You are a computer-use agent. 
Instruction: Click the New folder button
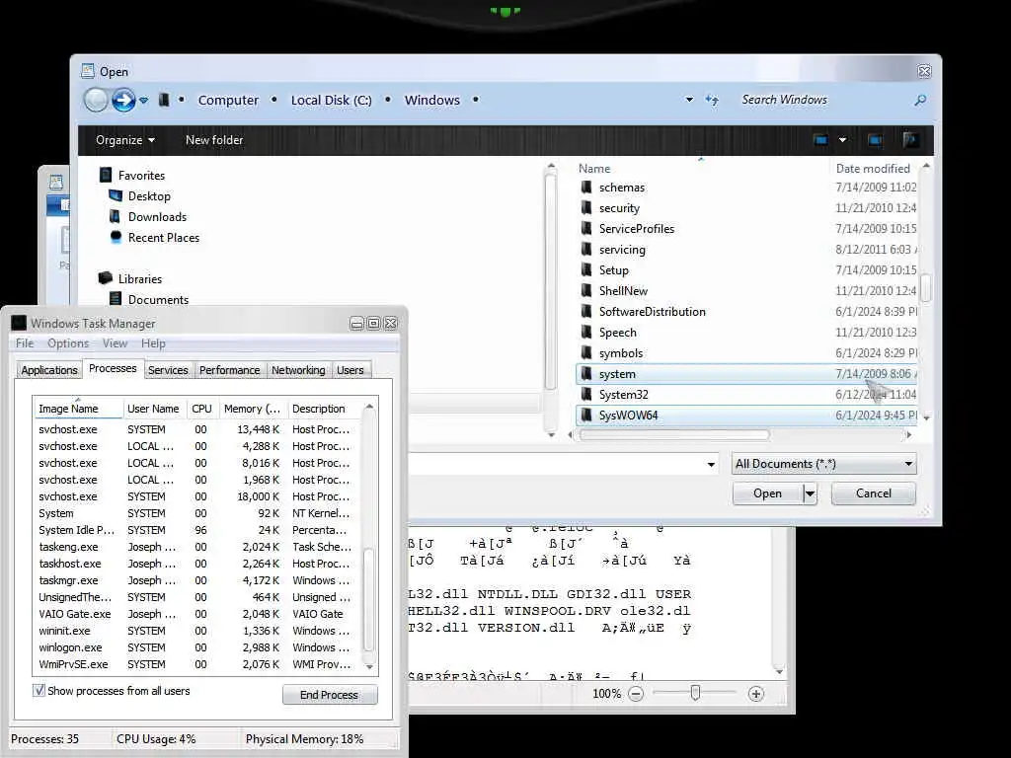tap(214, 140)
